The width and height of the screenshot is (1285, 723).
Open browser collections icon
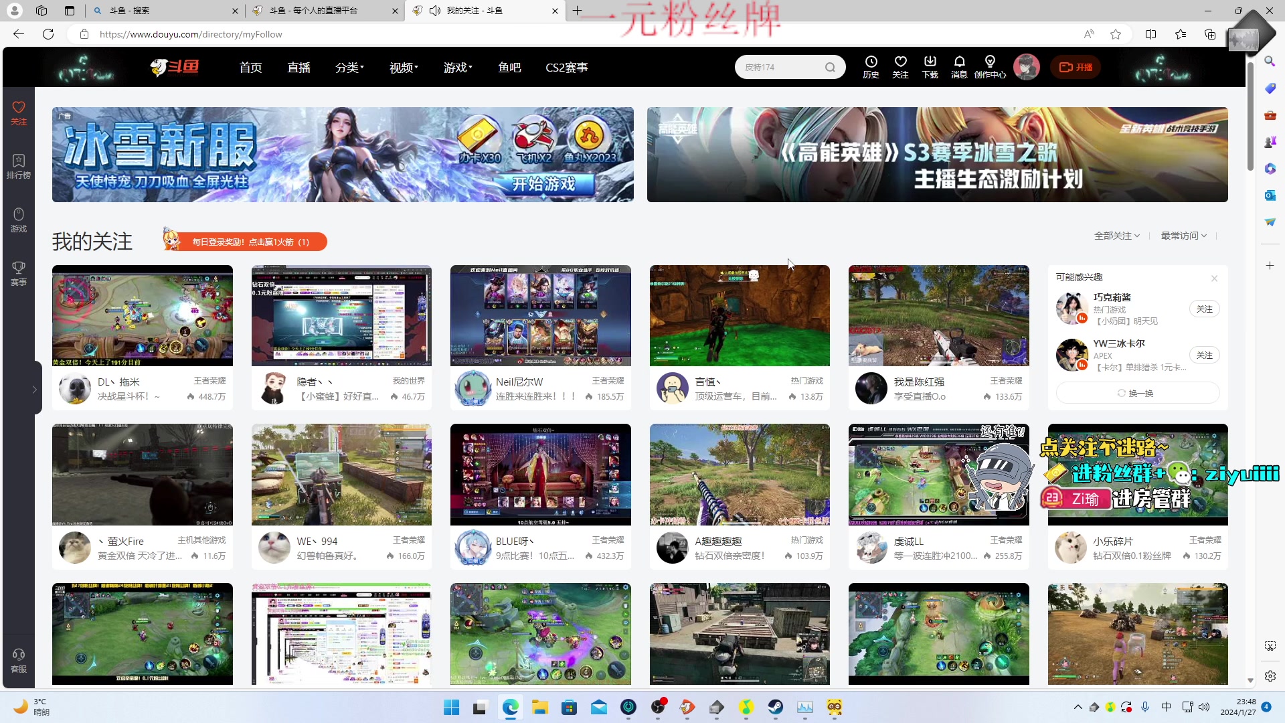pyautogui.click(x=1210, y=34)
